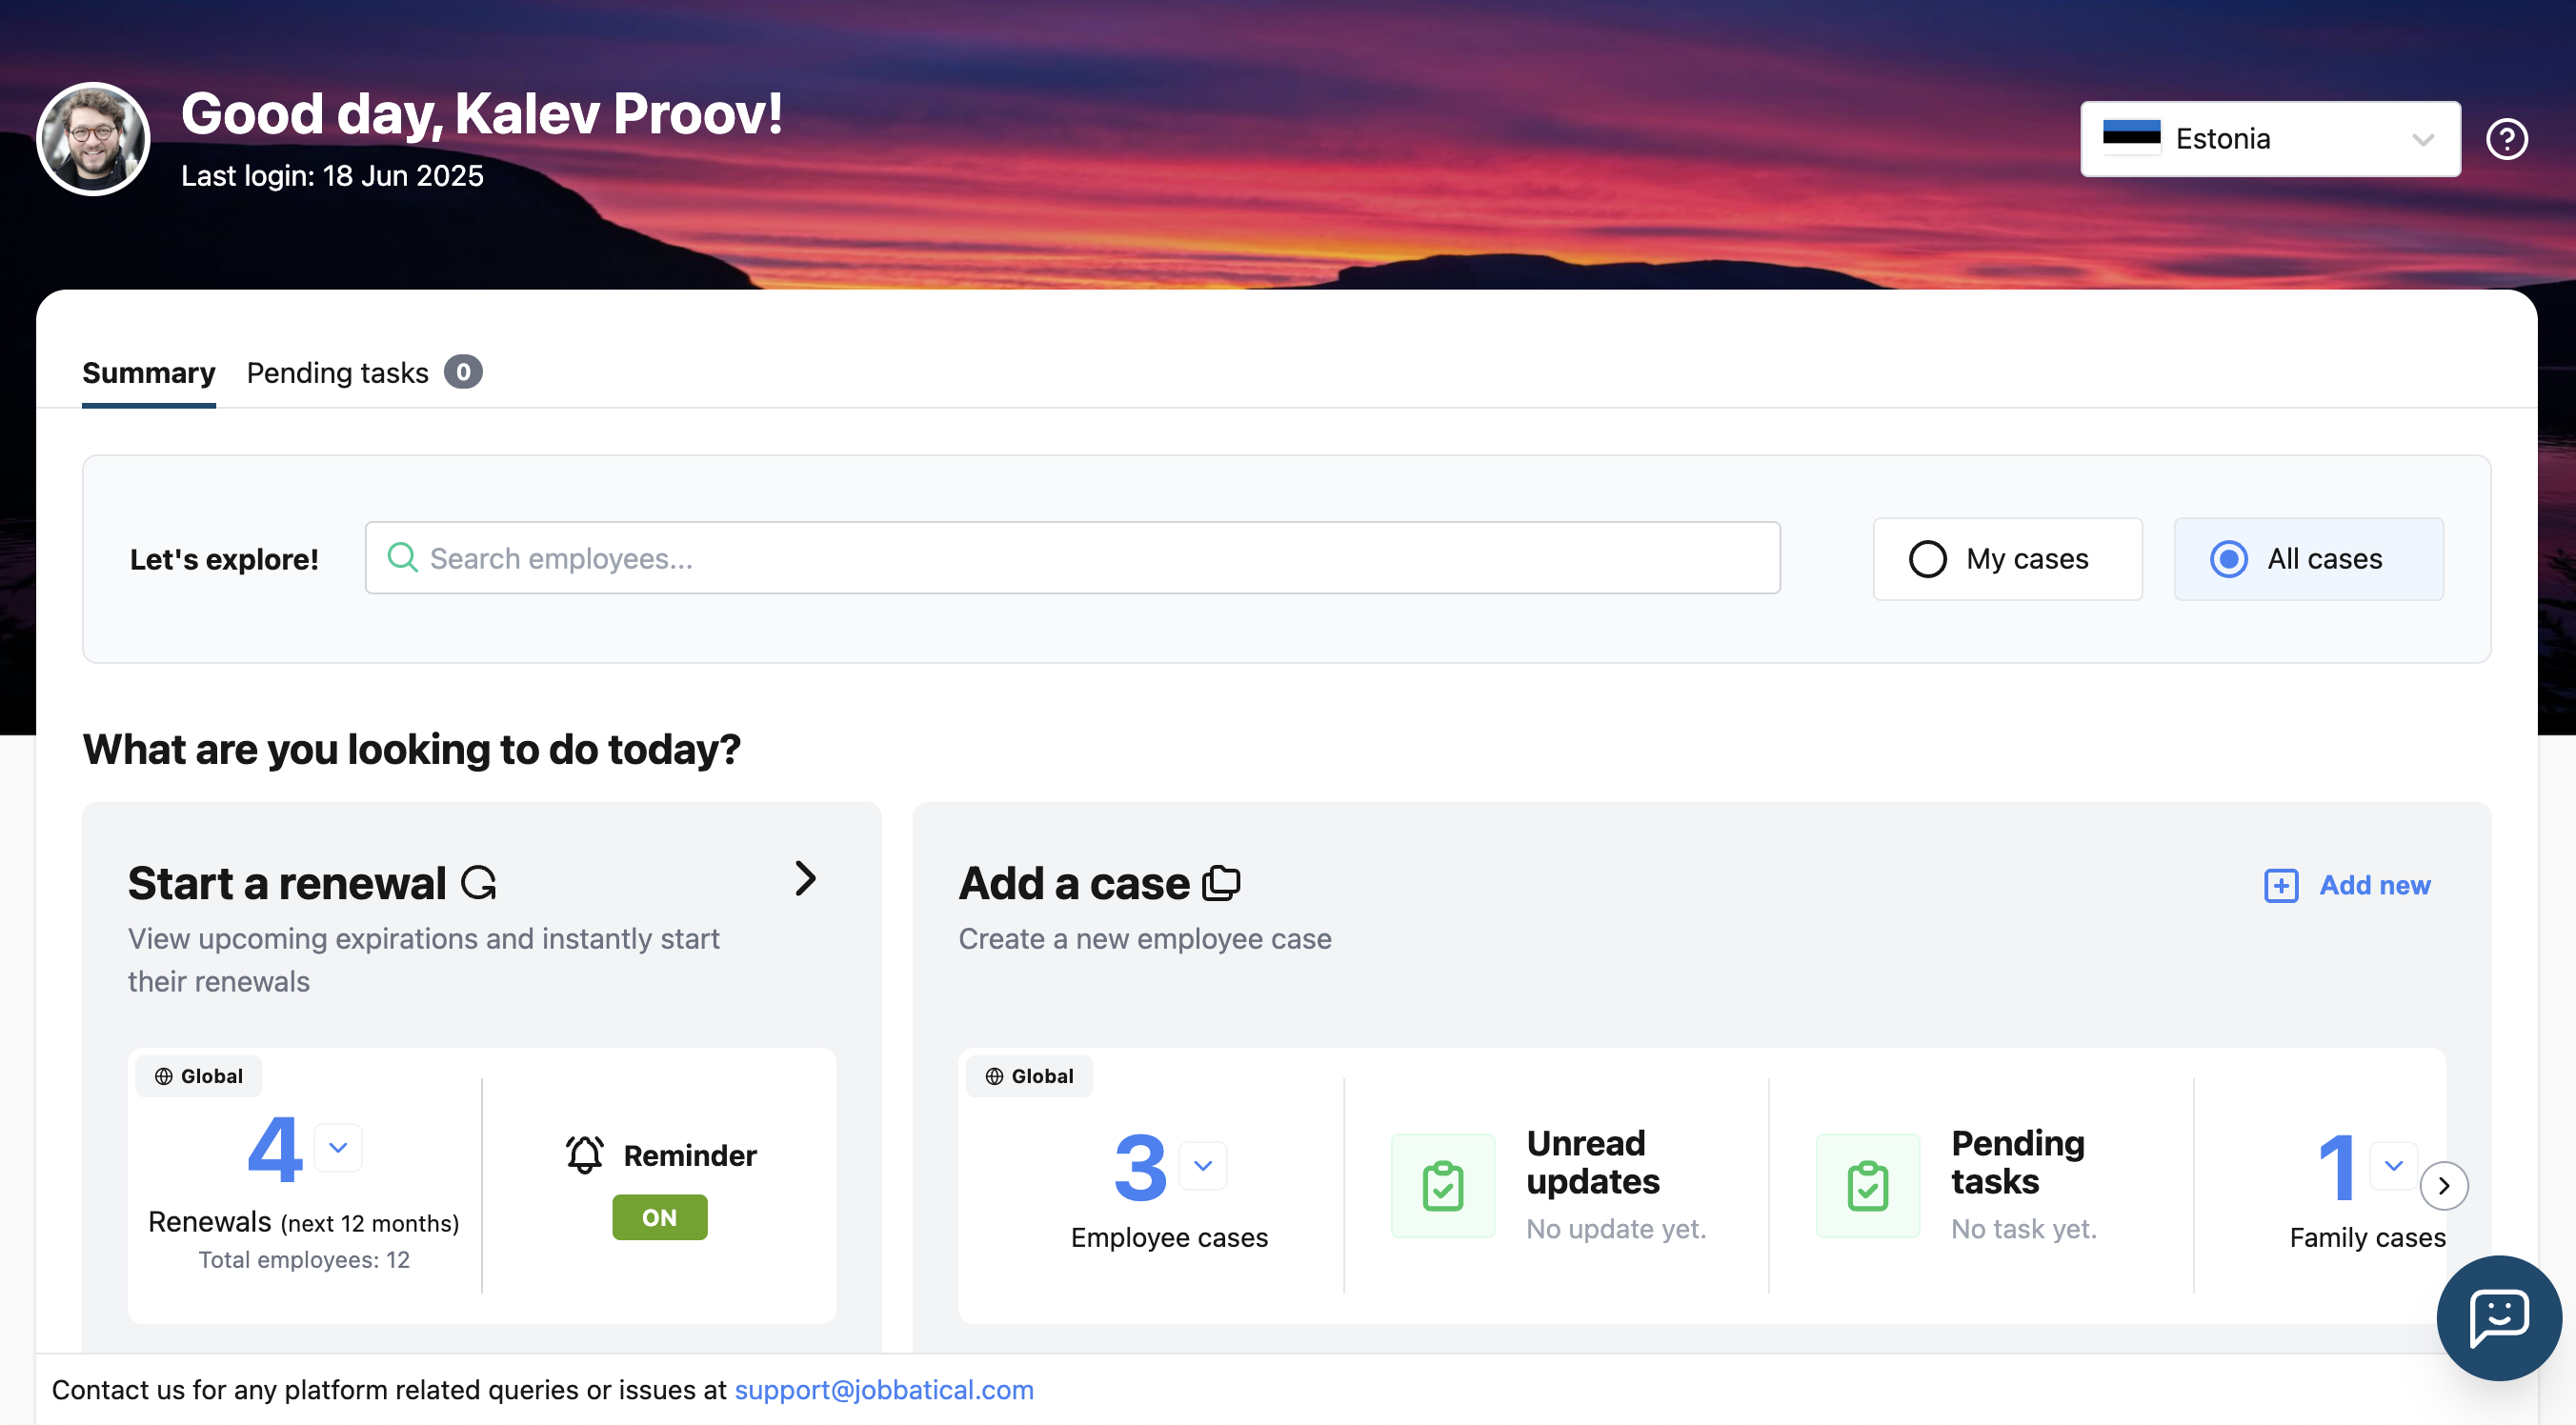This screenshot has width=2576, height=1425.
Task: Expand the Employee cases count dropdown
Action: coord(1203,1165)
